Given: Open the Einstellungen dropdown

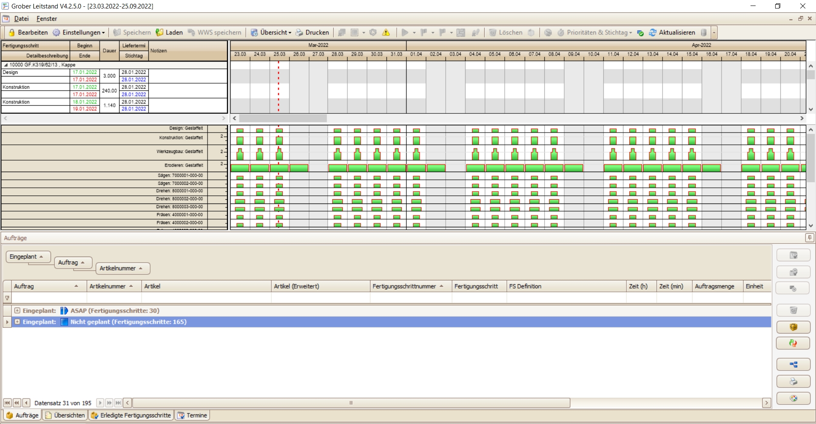Looking at the screenshot, I should tap(80, 33).
